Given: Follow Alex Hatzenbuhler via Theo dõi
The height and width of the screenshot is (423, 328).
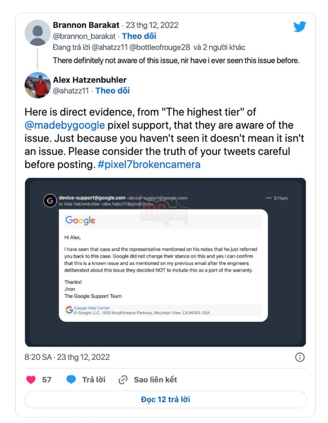Looking at the screenshot, I should pyautogui.click(x=112, y=91).
